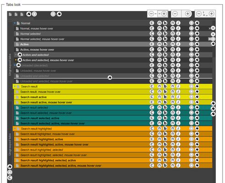Click the minus button in leftmost stepper

click(x=151, y=14)
